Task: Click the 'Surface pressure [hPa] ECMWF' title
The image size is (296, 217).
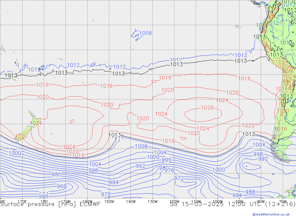Action: (50, 204)
